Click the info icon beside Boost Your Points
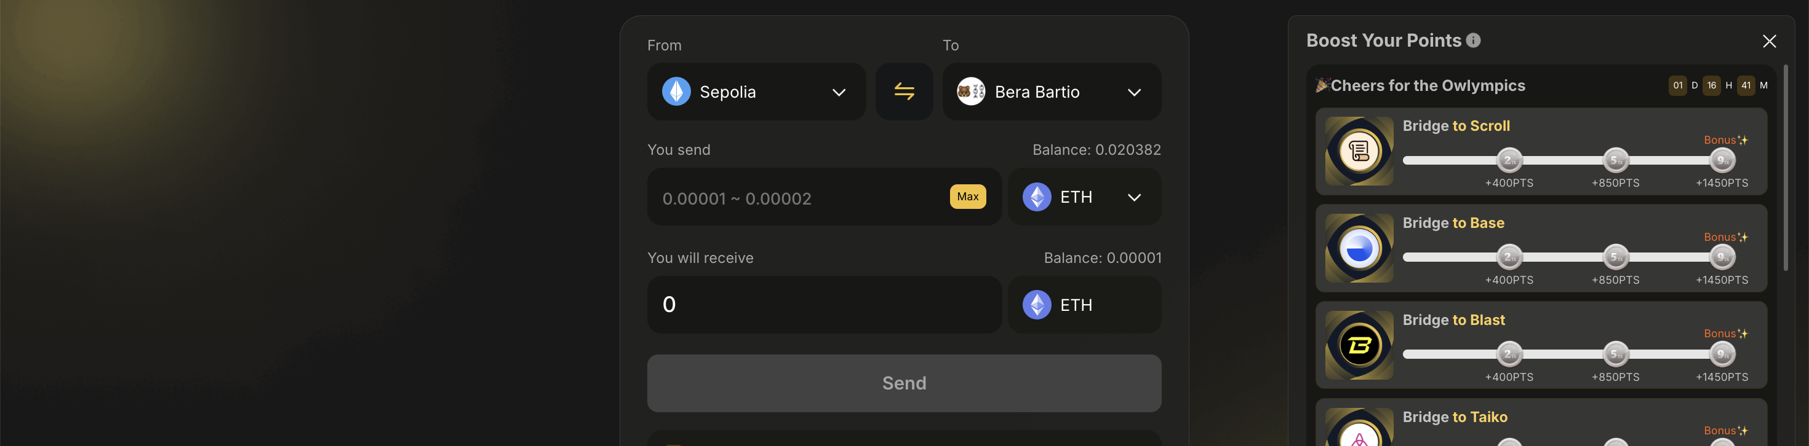The width and height of the screenshot is (1809, 446). (1473, 41)
